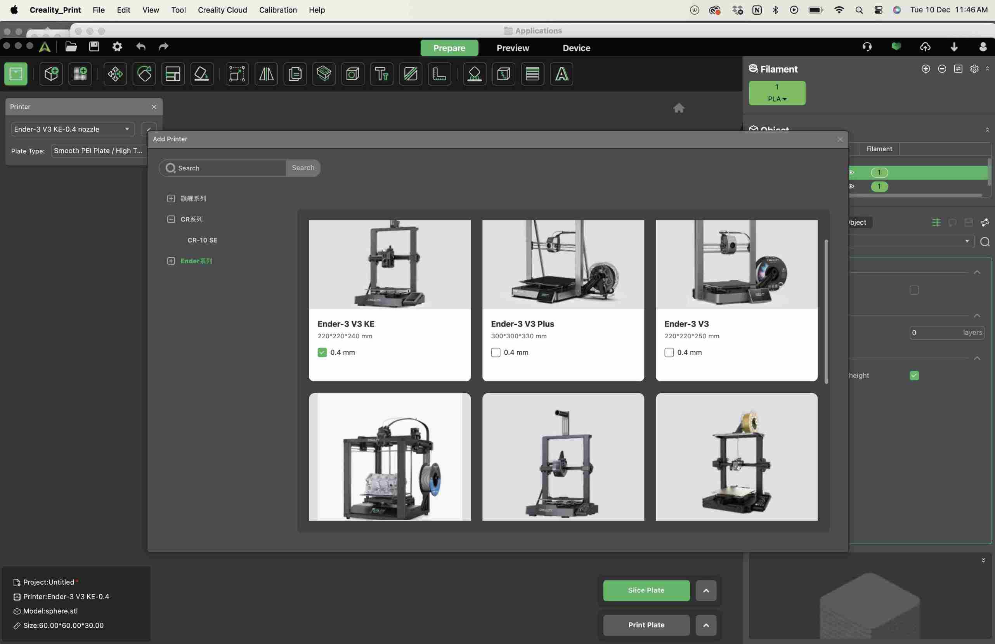This screenshot has width=995, height=644.
Task: Click the Print Plate button
Action: [x=646, y=625]
